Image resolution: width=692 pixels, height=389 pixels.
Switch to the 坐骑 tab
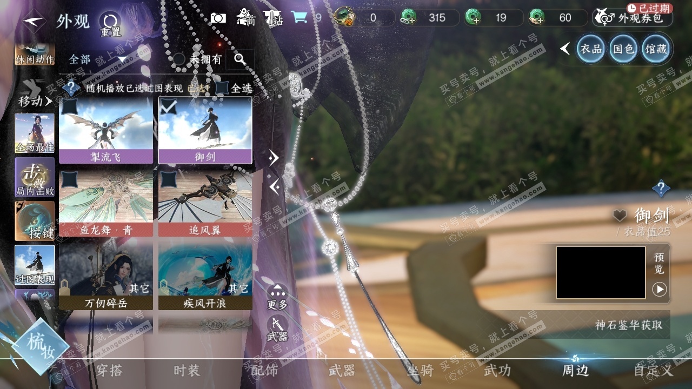pyautogui.click(x=420, y=371)
